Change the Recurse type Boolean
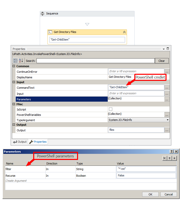This screenshot has width=184, height=201. [96, 176]
